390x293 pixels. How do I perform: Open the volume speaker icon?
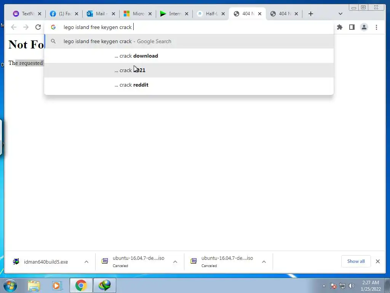click(352, 286)
